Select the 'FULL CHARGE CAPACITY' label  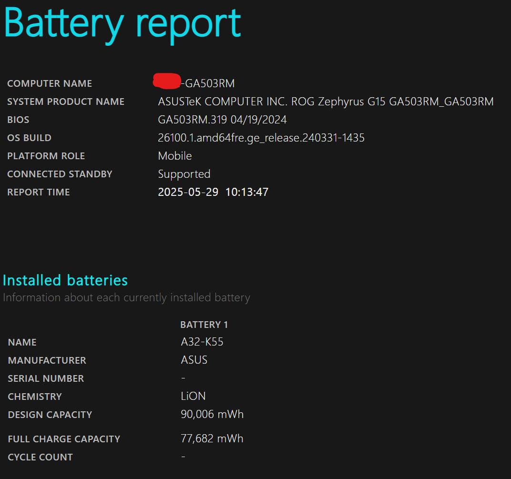pos(64,439)
